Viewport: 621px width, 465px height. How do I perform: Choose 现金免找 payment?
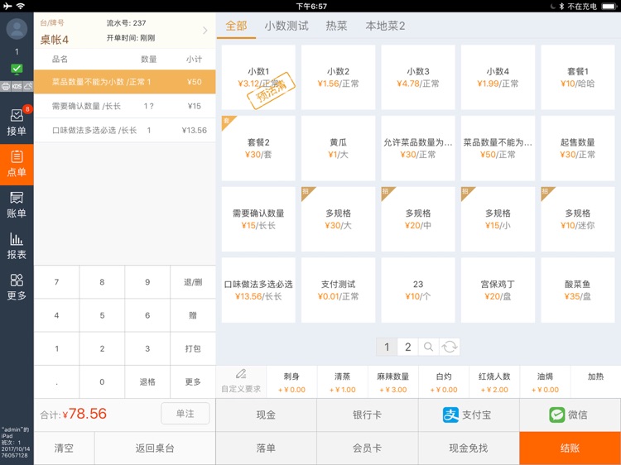tap(469, 448)
